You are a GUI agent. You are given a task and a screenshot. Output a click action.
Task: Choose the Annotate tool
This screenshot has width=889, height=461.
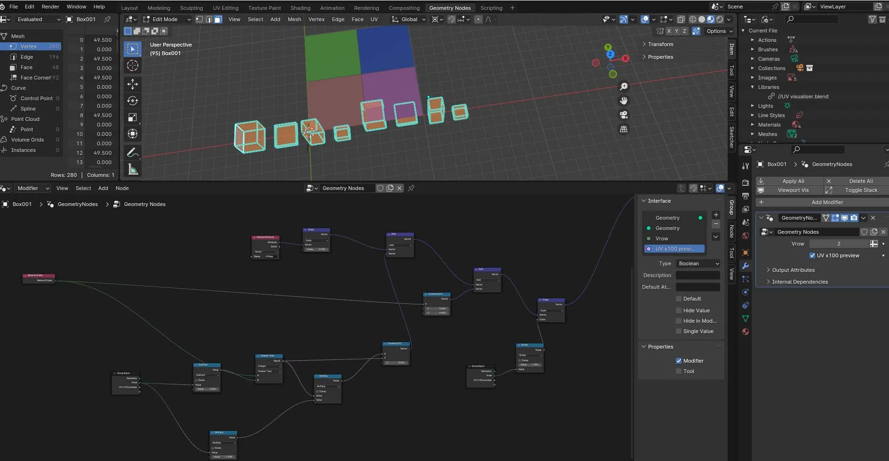pyautogui.click(x=133, y=152)
